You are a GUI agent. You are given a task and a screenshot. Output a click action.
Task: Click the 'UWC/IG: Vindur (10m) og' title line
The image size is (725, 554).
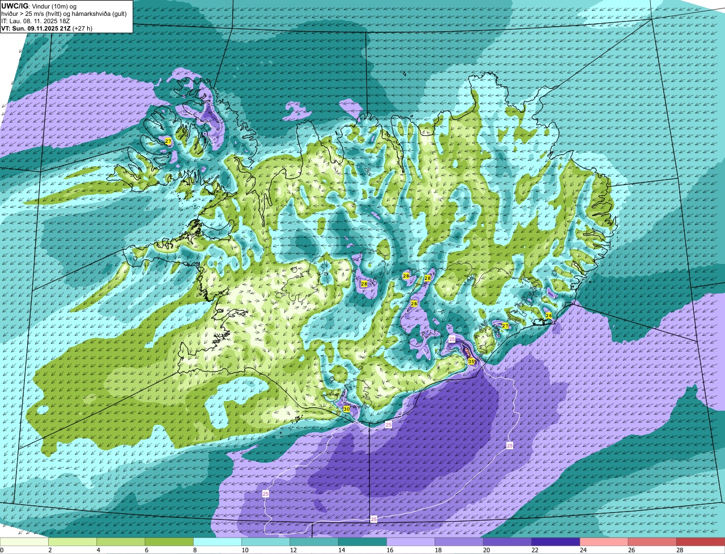point(39,6)
